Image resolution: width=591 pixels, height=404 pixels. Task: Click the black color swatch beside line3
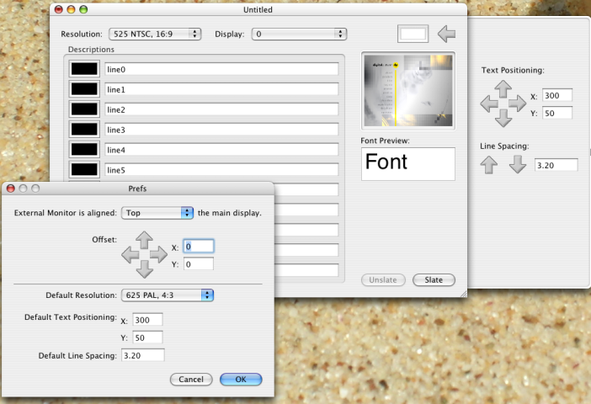83,130
